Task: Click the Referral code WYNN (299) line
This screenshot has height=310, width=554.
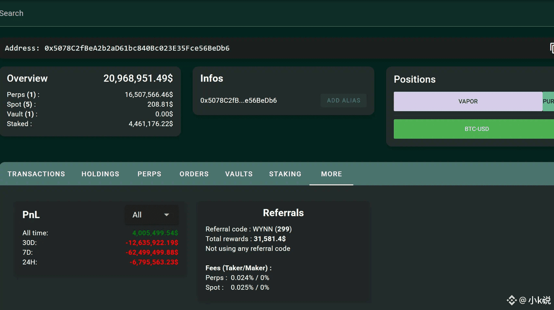Action: coord(248,229)
